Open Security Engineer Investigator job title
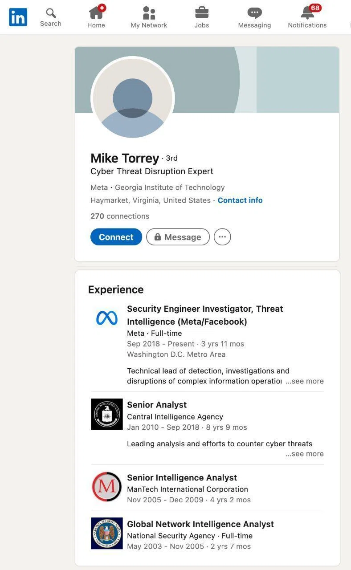Image resolution: width=351 pixels, height=570 pixels. pyautogui.click(x=205, y=315)
